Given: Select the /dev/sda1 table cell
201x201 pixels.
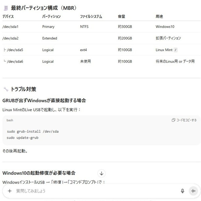Looking at the screenshot, I should coord(10,26).
